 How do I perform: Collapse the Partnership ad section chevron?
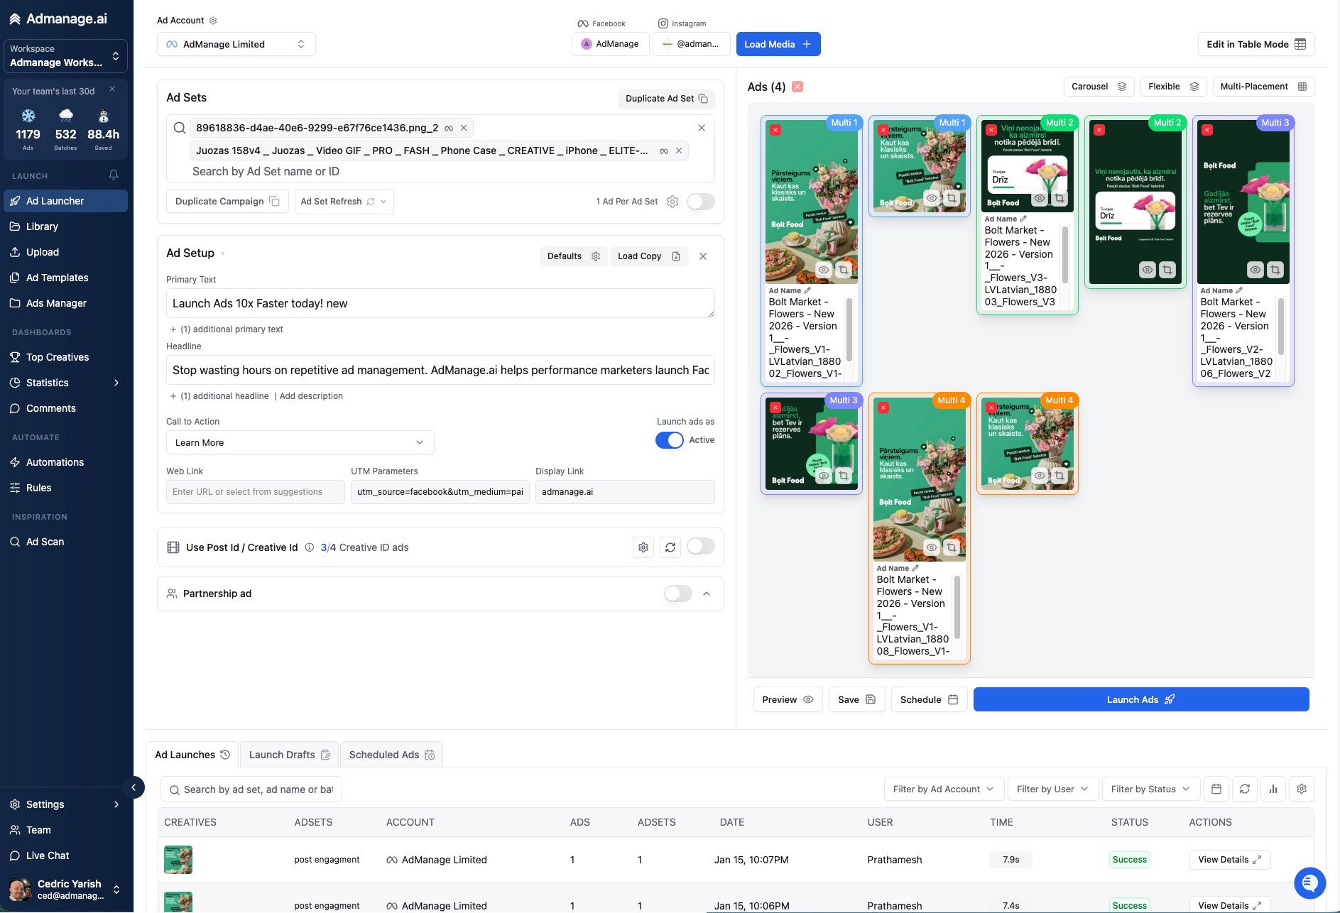point(707,594)
